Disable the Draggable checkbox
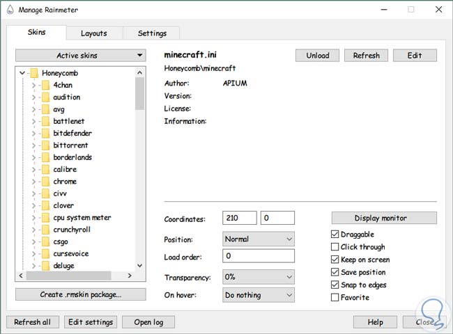Image resolution: width=453 pixels, height=334 pixels. pos(335,234)
